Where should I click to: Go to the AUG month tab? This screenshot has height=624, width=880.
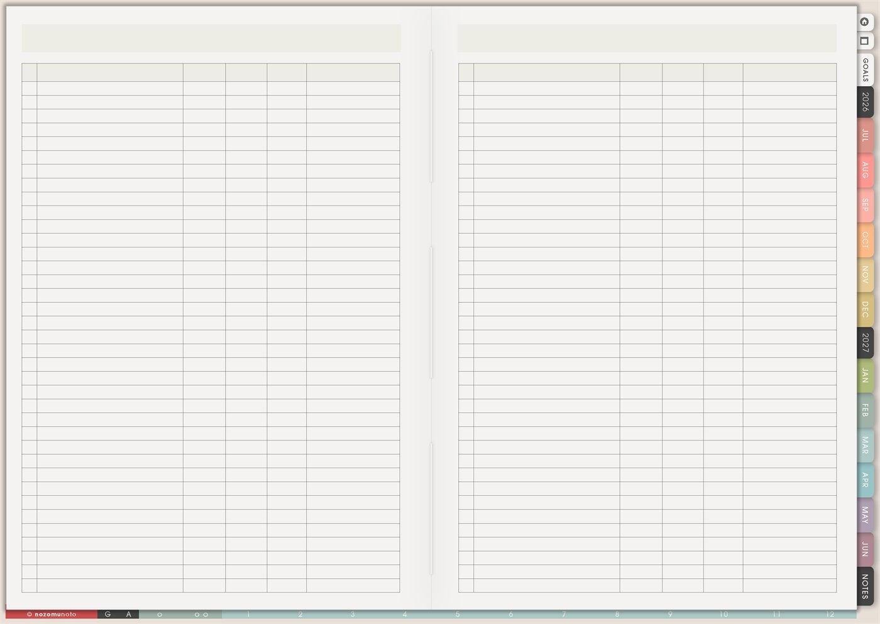(865, 170)
